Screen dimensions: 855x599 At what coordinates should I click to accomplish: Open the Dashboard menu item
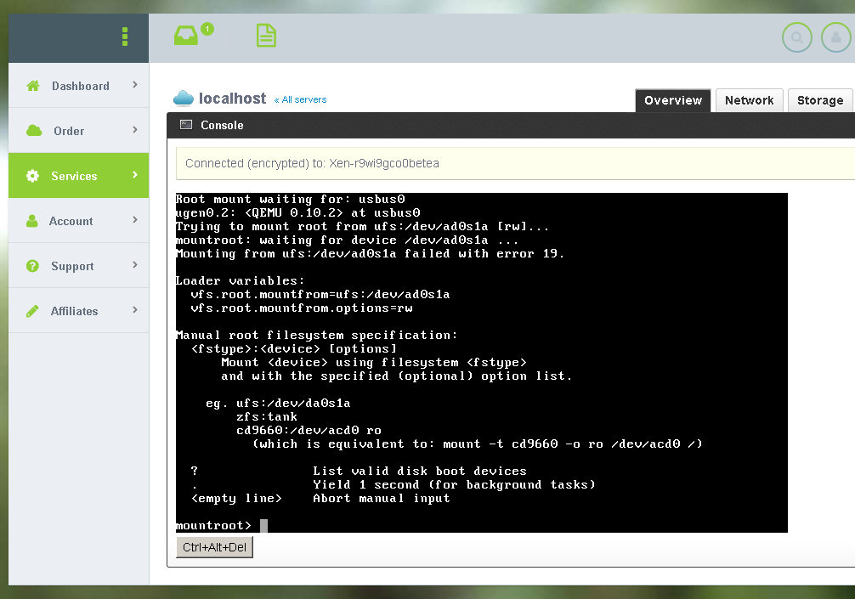[78, 85]
